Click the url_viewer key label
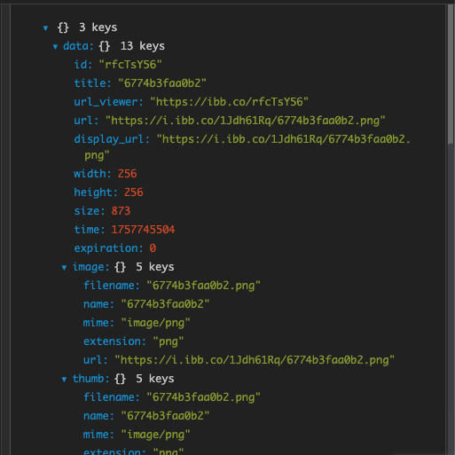 [108, 102]
